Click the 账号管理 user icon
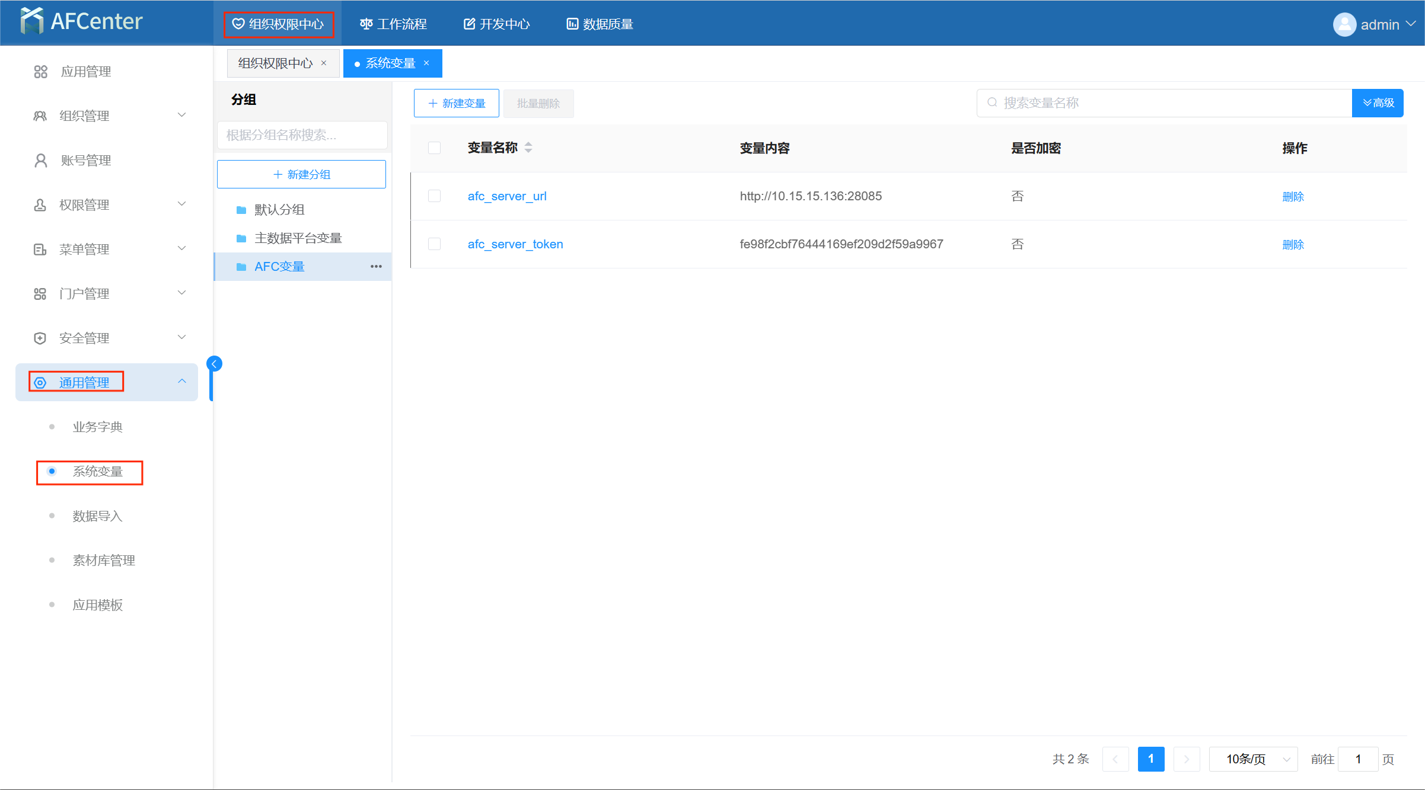 [x=40, y=161]
